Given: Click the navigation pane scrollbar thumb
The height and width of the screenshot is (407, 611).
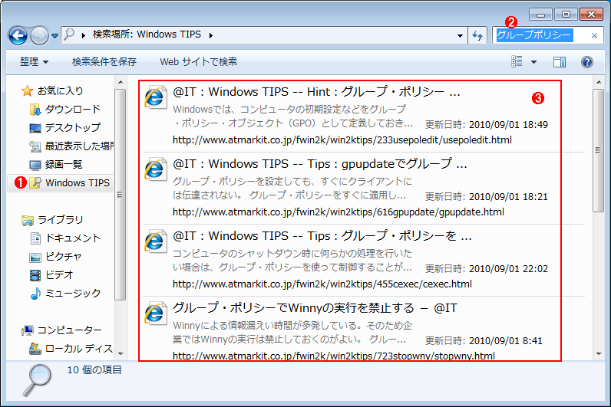Looking at the screenshot, I should tap(121, 195).
